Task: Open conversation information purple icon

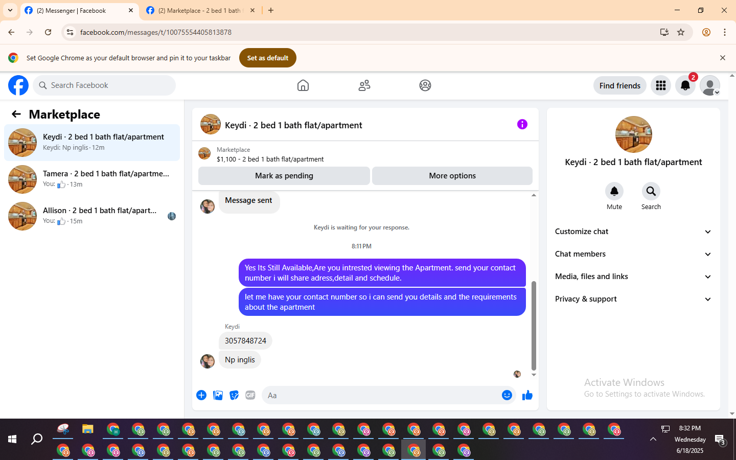Action: (x=522, y=124)
